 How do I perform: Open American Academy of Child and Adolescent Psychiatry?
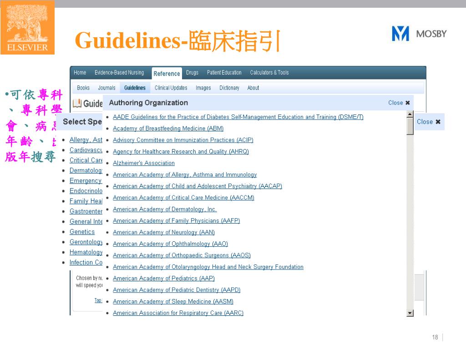[x=198, y=186]
